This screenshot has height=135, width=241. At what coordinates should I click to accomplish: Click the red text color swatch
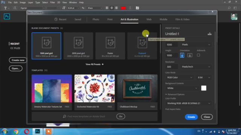pyautogui.click(x=123, y=8)
